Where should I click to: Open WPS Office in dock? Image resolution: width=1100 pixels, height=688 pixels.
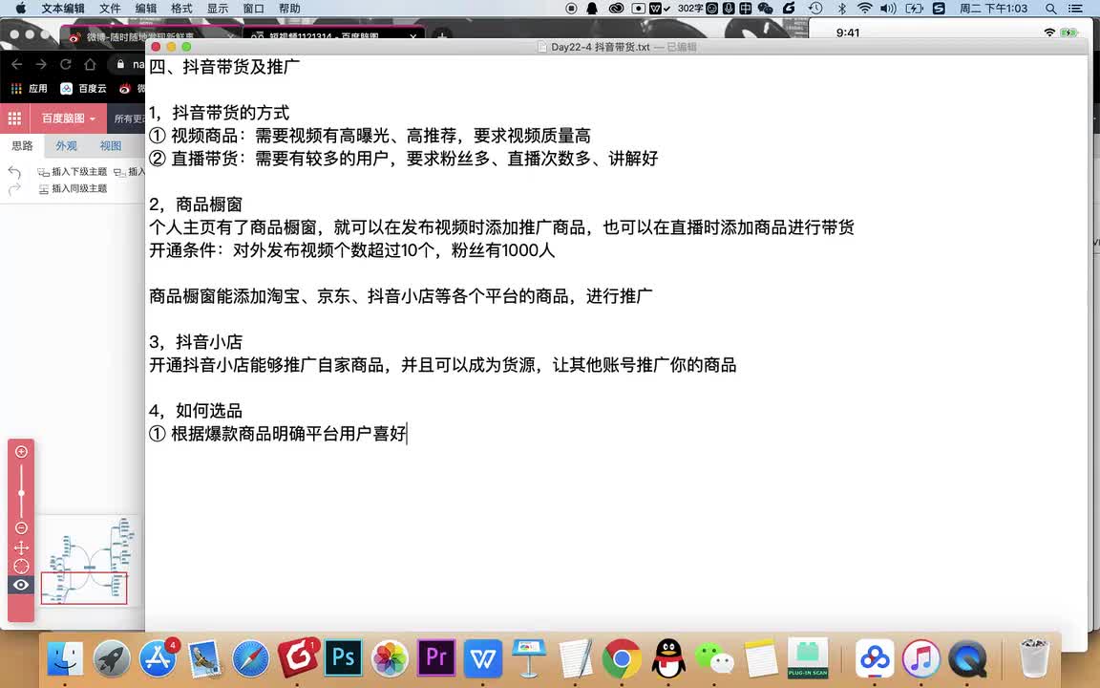482,659
